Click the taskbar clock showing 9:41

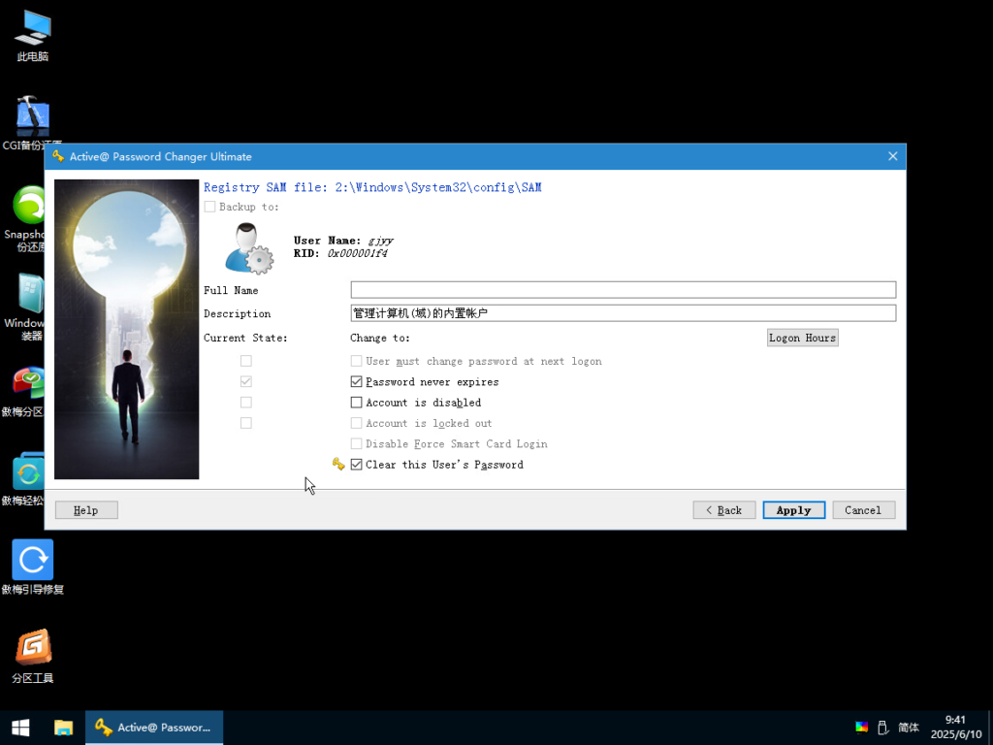point(955,728)
